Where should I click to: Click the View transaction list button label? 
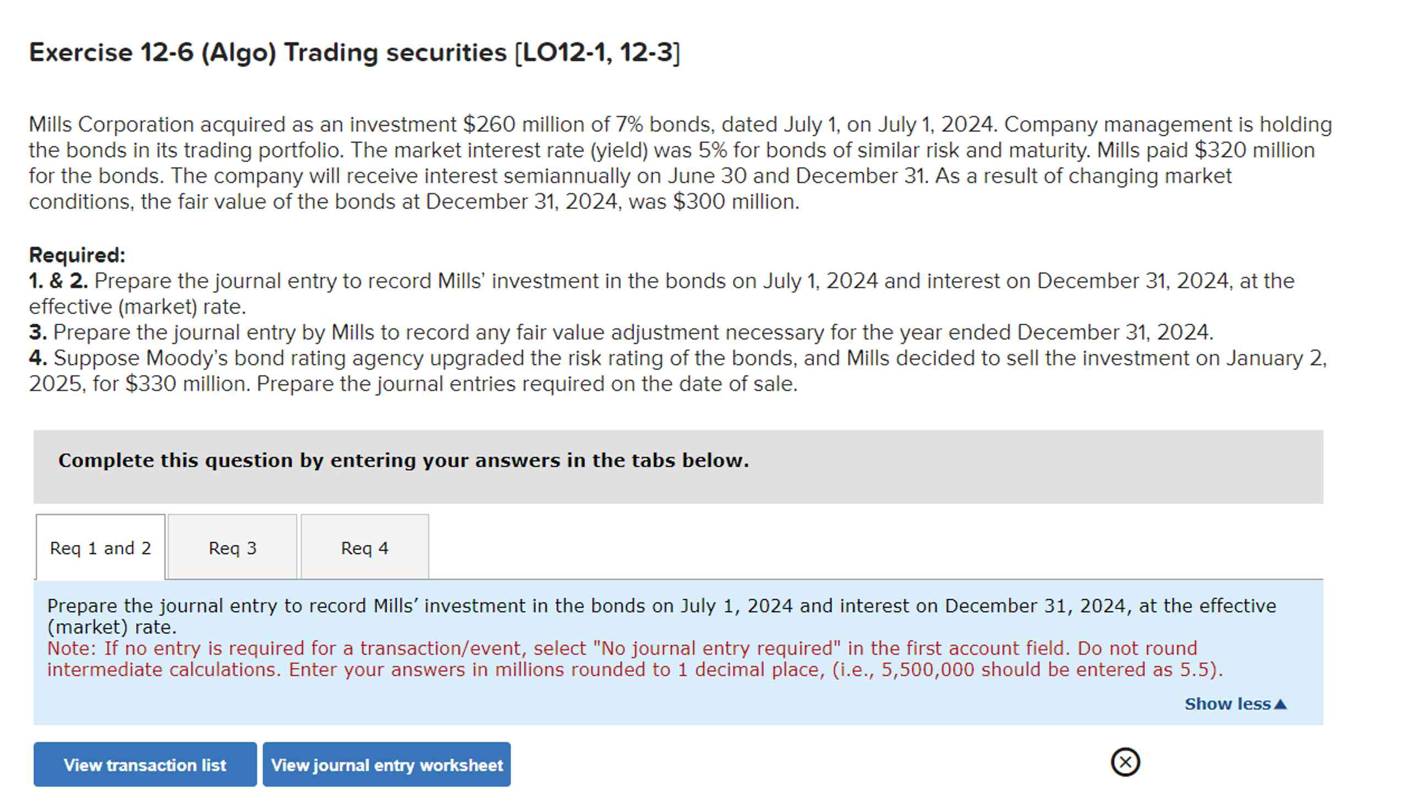tap(145, 764)
